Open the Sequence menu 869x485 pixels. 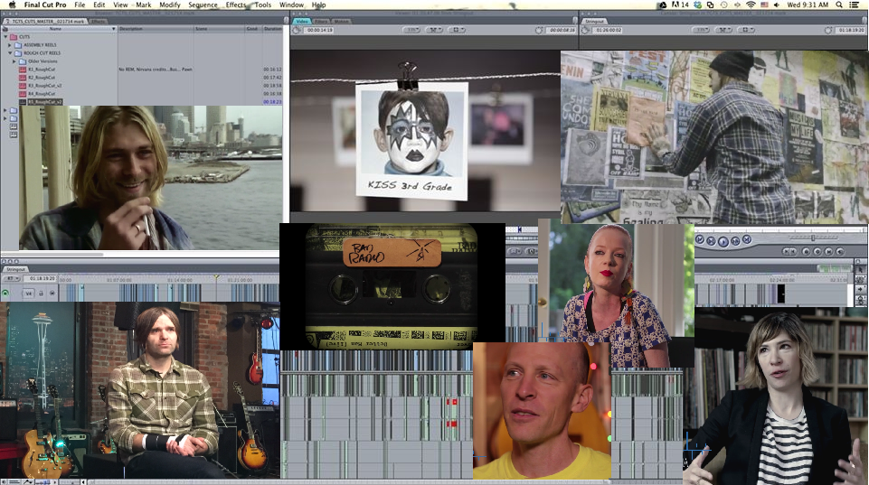tap(203, 5)
